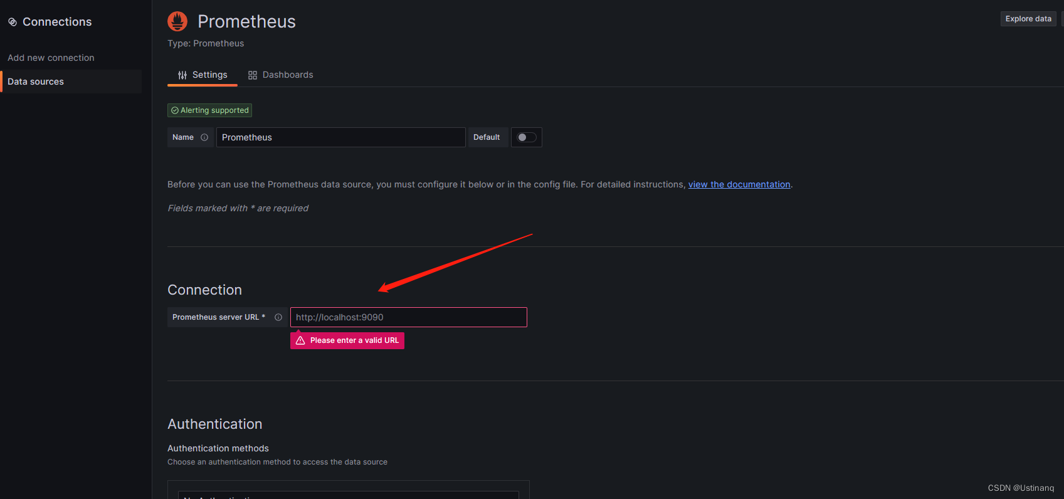The height and width of the screenshot is (499, 1064).
Task: Click the Prometheus server URL input field
Action: (409, 317)
